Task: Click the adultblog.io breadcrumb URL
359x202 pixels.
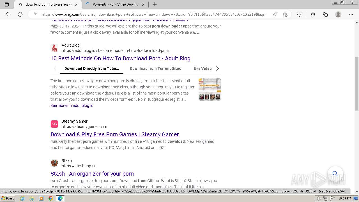Action: tap(115, 50)
